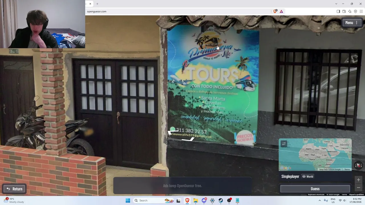
Task: Open Keyboard shortcuts link
Action: [x=316, y=194]
